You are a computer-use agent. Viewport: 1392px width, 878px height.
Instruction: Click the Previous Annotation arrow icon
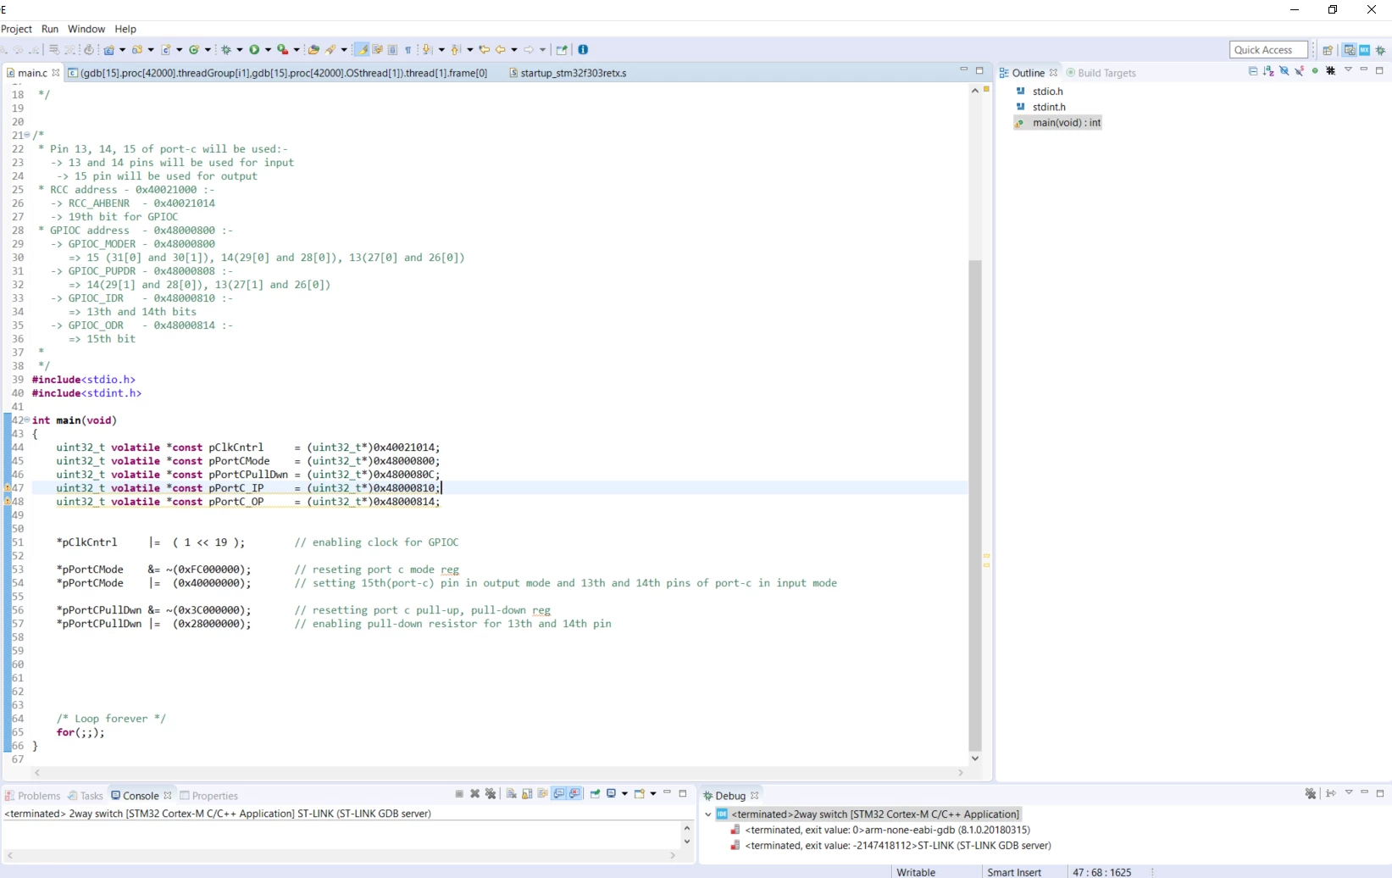click(x=455, y=50)
